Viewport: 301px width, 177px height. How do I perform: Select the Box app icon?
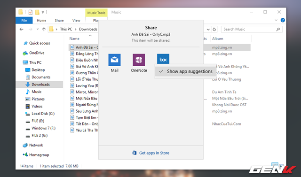(x=163, y=59)
